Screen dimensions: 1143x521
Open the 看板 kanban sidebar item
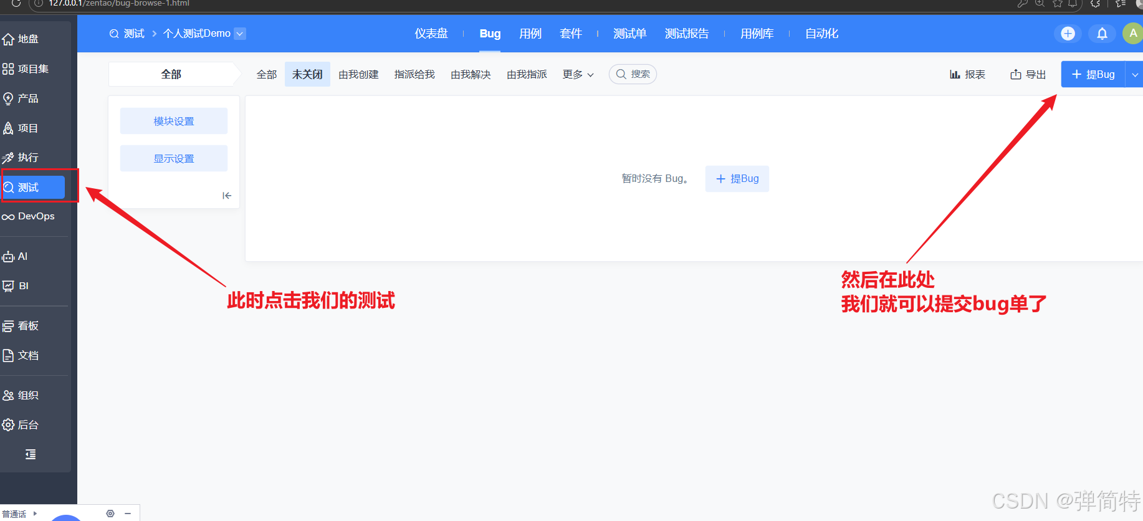[21, 326]
